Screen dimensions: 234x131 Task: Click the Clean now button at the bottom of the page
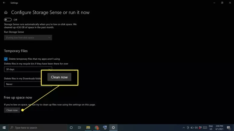12,110
